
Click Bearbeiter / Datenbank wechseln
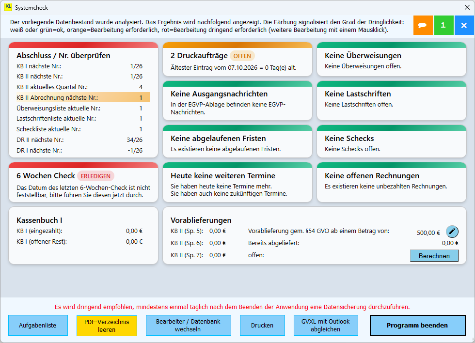pyautogui.click(x=188, y=326)
